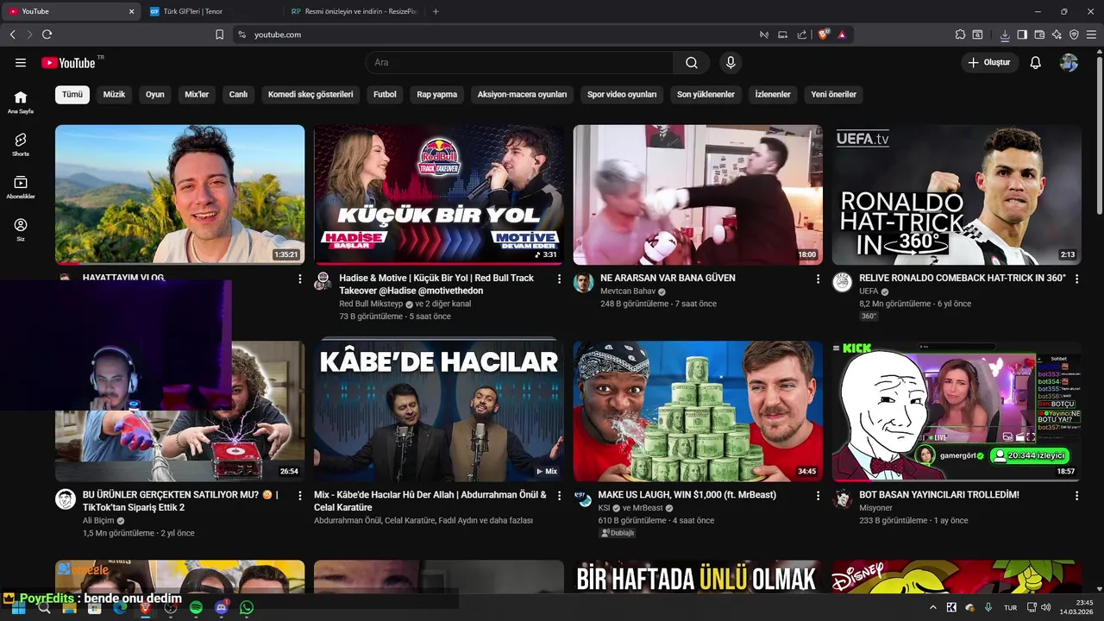Image resolution: width=1104 pixels, height=621 pixels.
Task: Open Mevtcan Bahav channel link
Action: pos(628,292)
